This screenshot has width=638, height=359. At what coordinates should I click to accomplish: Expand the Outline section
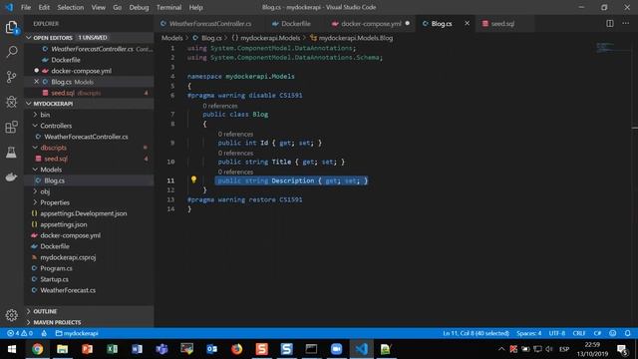(89, 311)
